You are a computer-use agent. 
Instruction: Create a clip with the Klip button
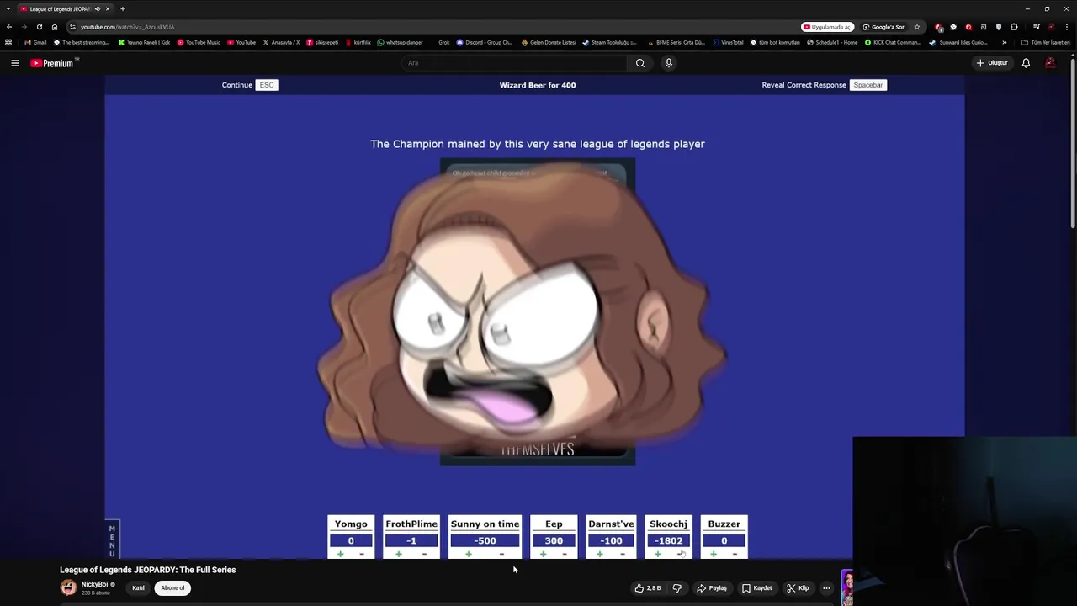pos(798,588)
